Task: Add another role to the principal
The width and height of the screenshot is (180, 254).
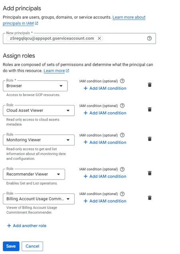Action: (x=27, y=226)
